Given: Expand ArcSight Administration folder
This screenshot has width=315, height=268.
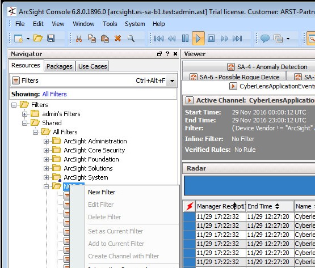Looking at the screenshot, I should pyautogui.click(x=47, y=141).
